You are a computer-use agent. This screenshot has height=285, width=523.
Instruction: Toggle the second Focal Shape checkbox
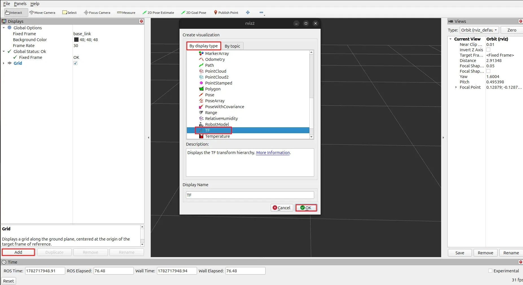(x=488, y=71)
